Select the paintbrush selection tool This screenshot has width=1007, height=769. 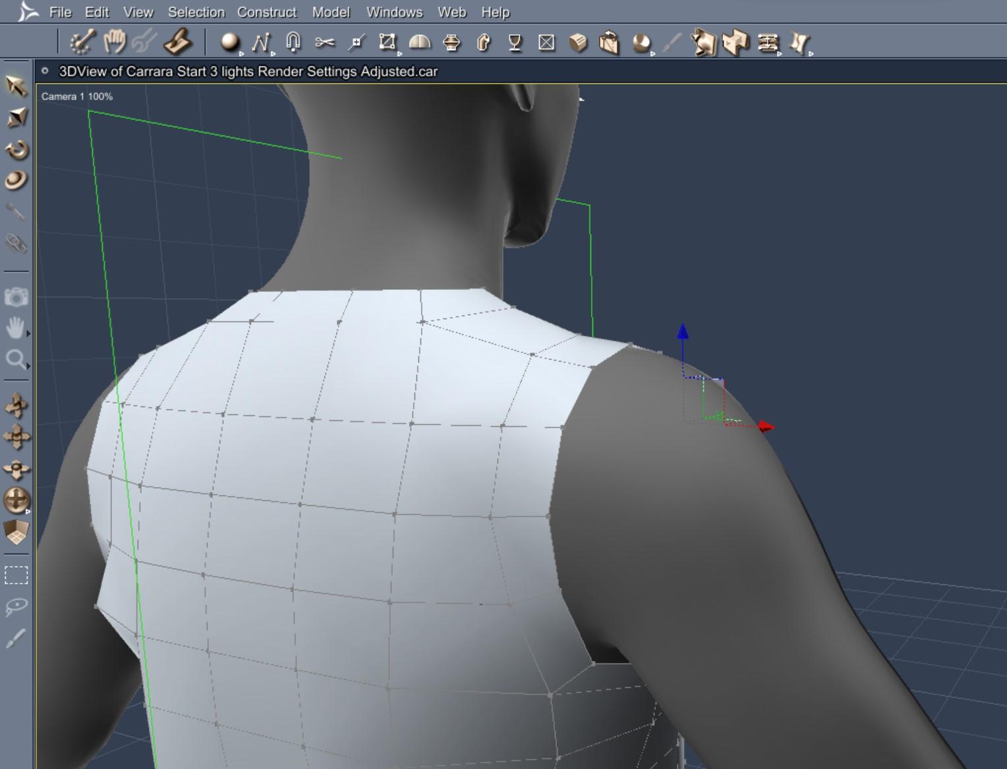[16, 638]
